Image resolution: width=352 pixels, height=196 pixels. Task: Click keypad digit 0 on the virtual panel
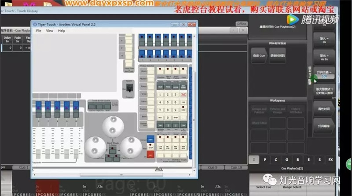point(168,118)
